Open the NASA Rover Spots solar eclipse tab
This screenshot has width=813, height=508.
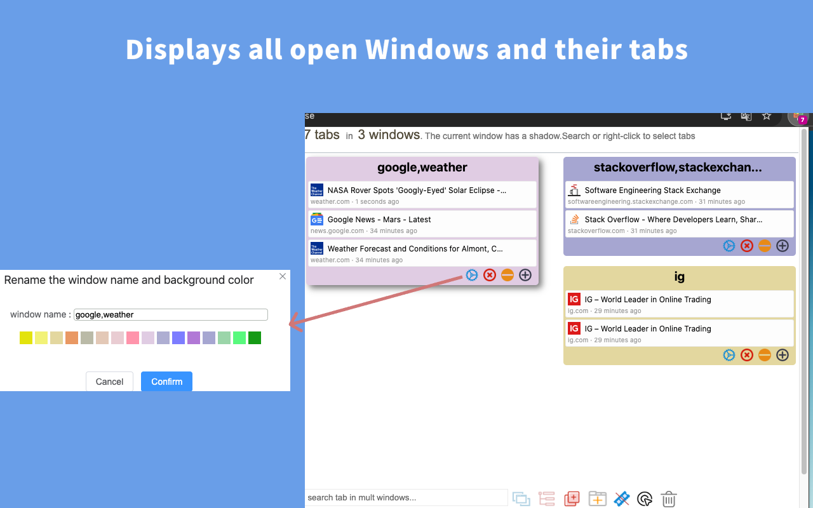(422, 194)
